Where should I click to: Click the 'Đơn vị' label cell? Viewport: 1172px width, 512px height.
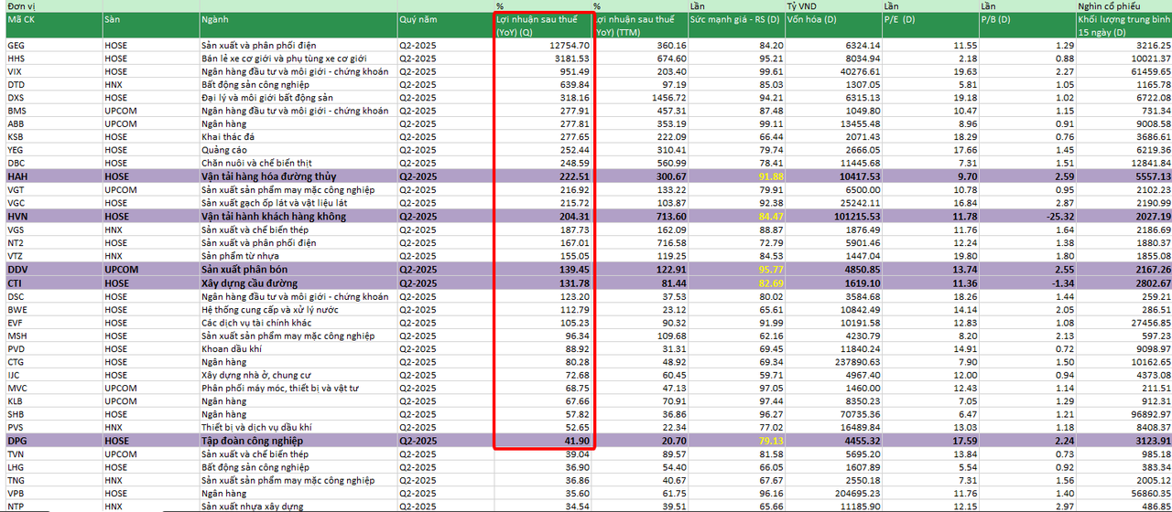point(19,6)
